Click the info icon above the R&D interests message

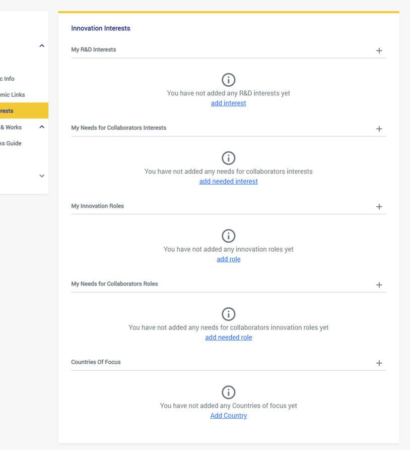point(228,80)
